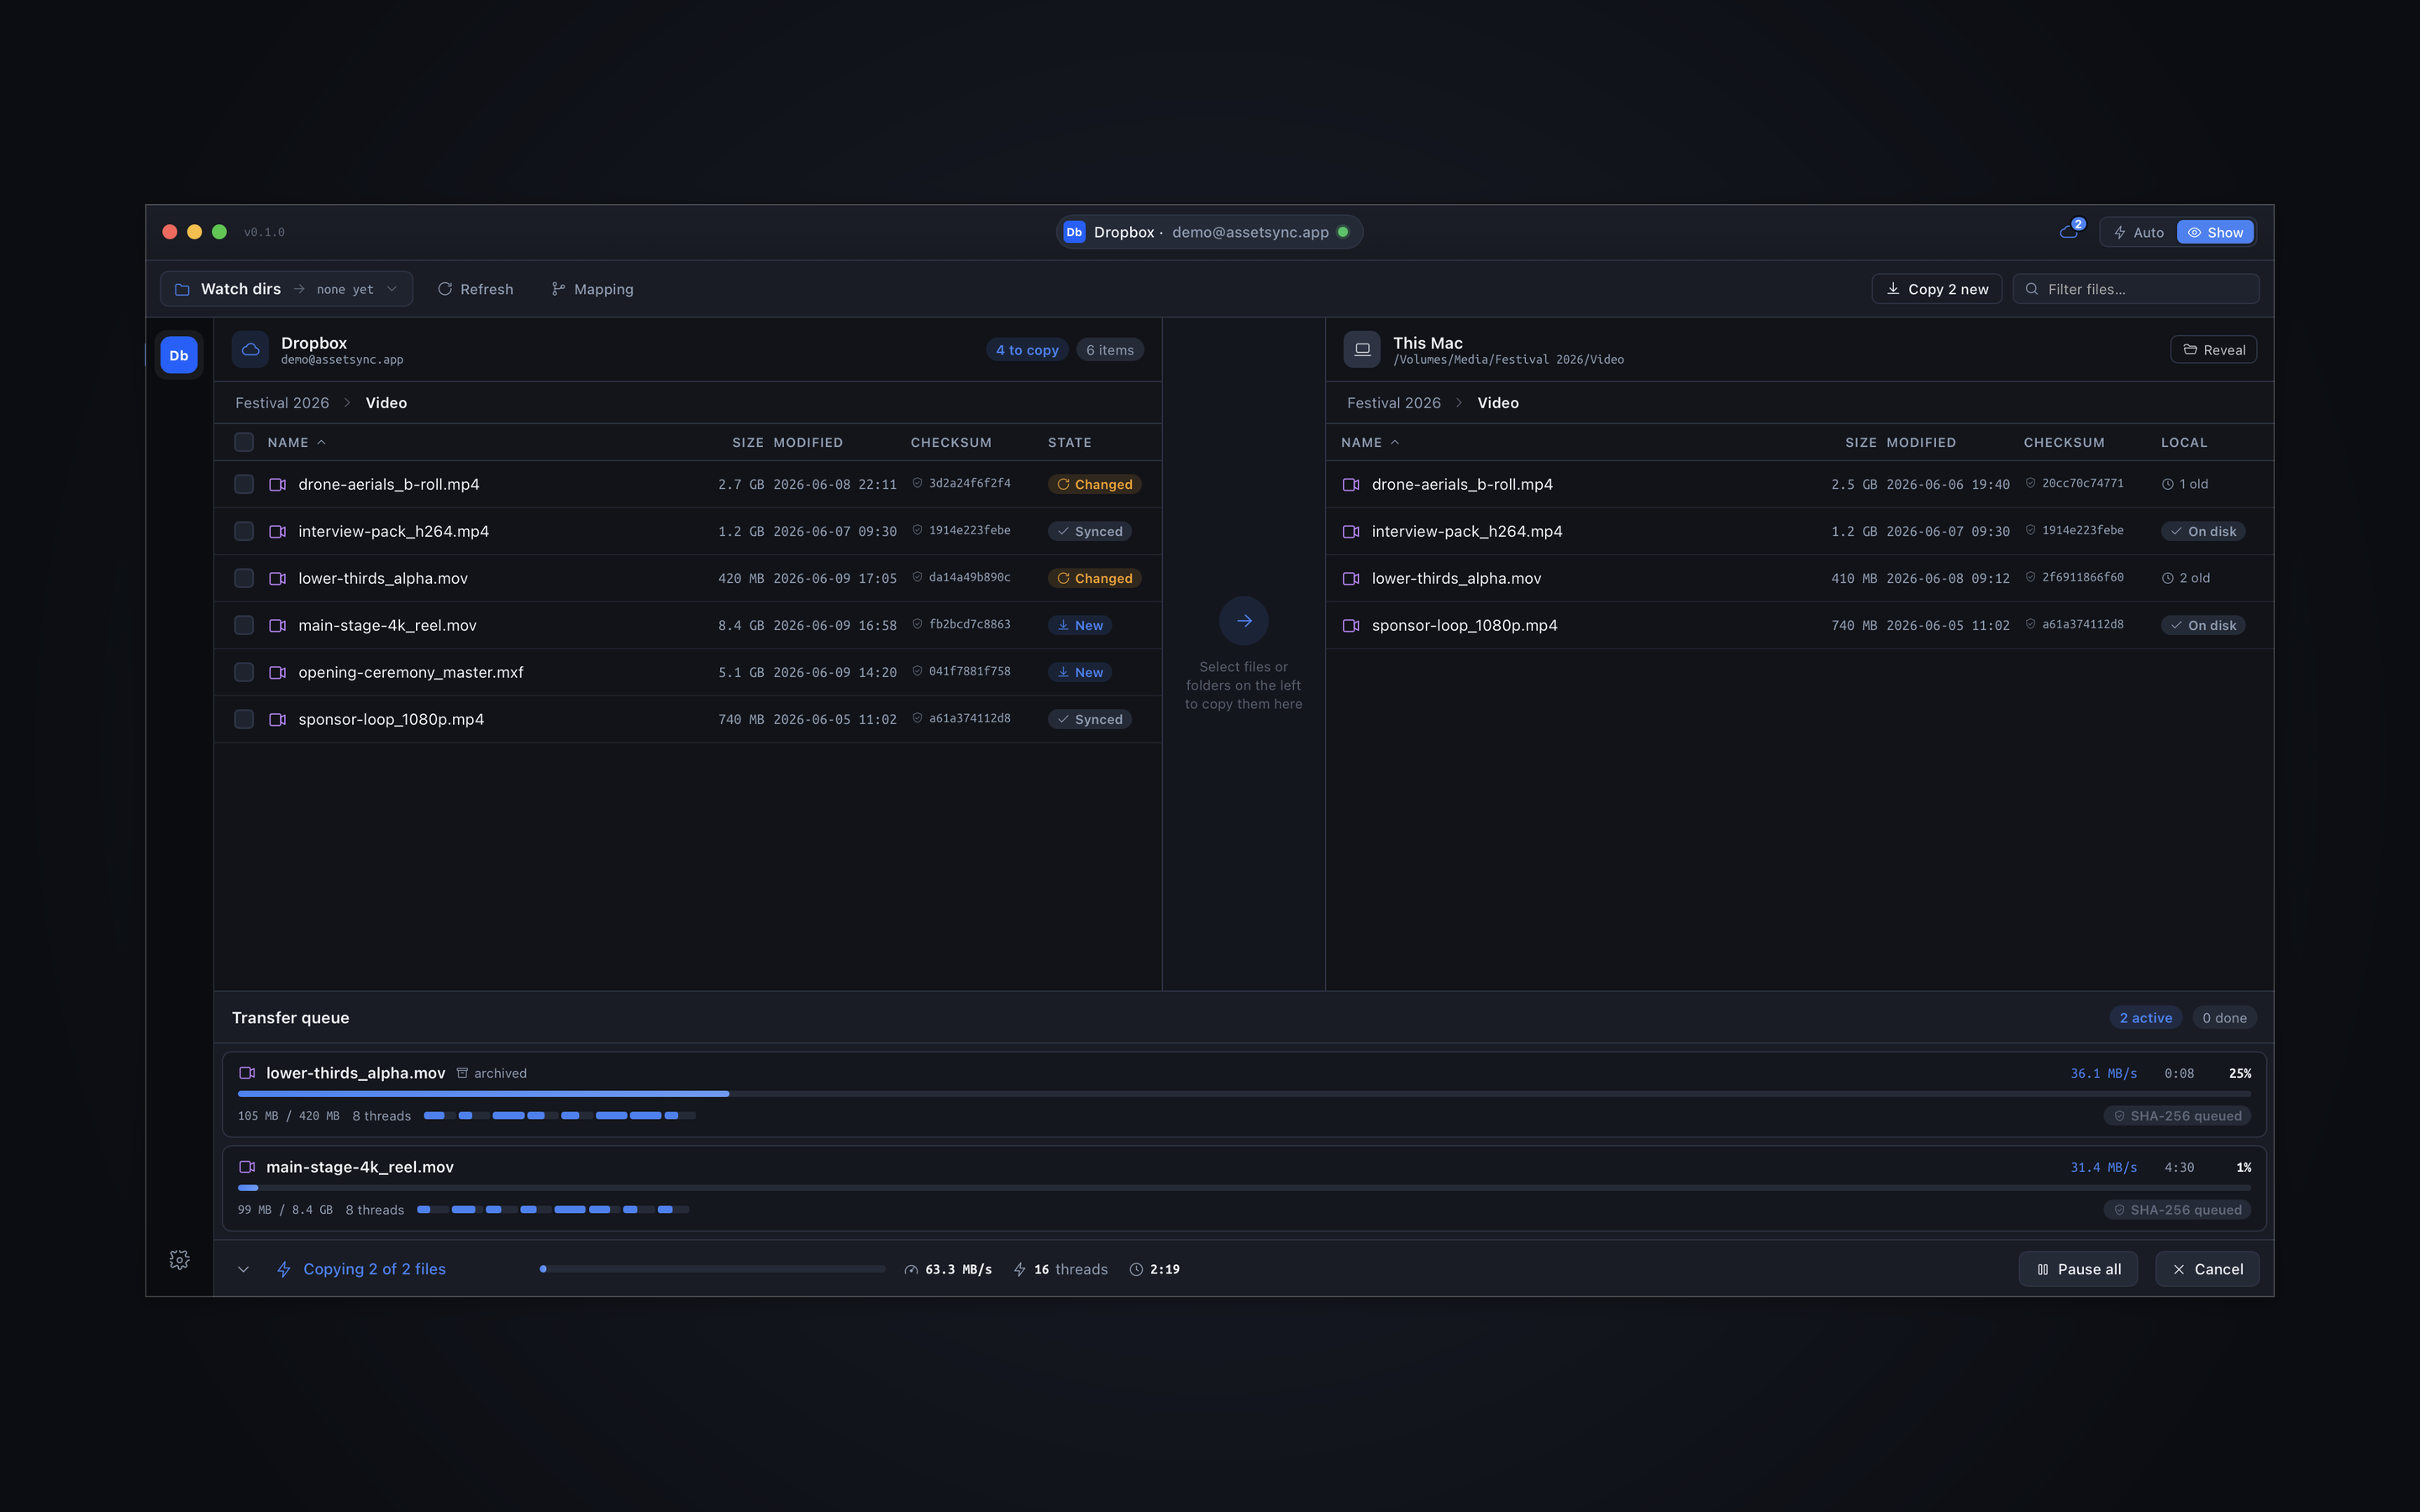Open the Mapping view

592,289
